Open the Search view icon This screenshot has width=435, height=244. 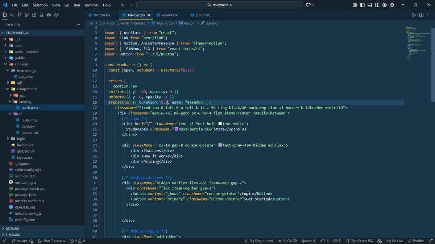coord(12,15)
